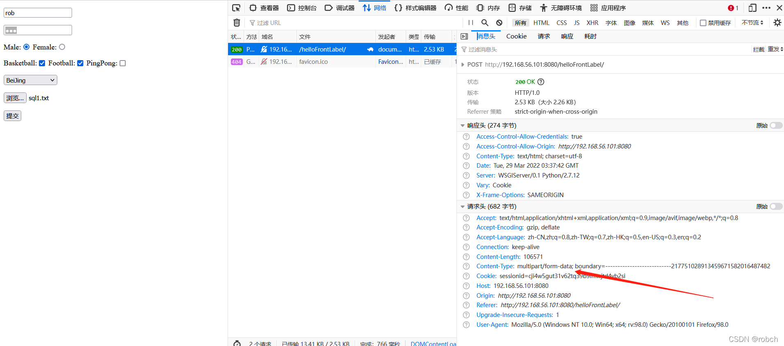The height and width of the screenshot is (346, 784).
Task: Open network settings gear icon
Action: coord(777,23)
